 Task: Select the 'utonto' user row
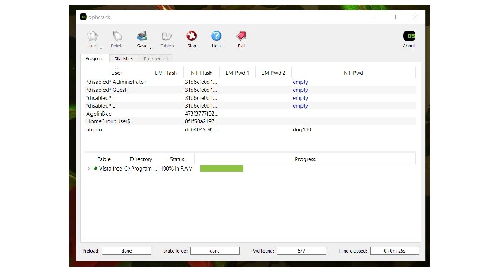[251, 129]
